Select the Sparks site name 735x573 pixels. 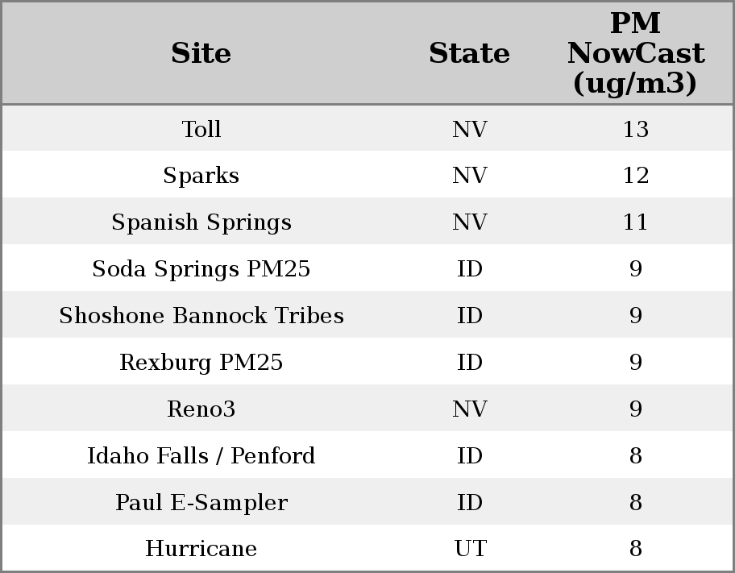tap(201, 176)
